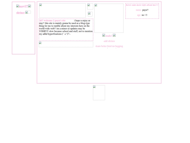Click the navi!! heading text
Image resolution: width=190 pixels, height=143 pixels.
click(24, 6)
